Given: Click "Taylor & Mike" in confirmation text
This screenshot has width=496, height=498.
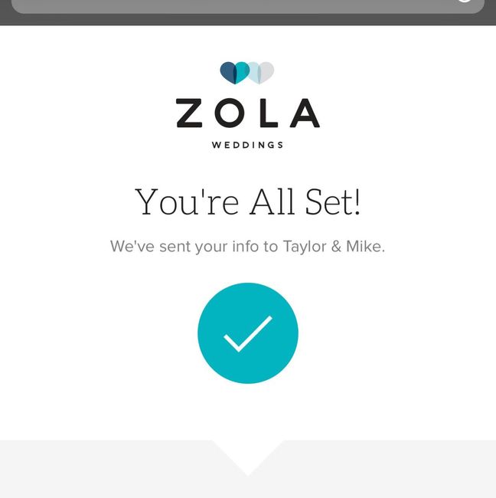Looking at the screenshot, I should pos(334,247).
